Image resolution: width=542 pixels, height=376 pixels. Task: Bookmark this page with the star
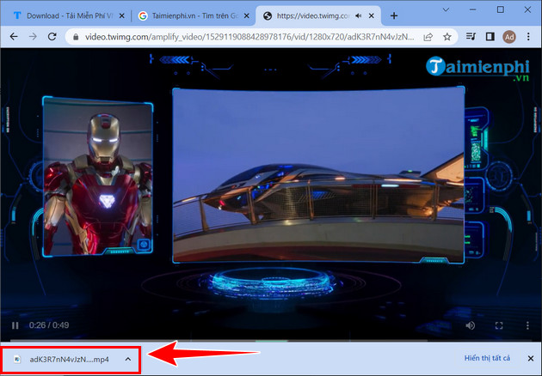[x=447, y=37]
